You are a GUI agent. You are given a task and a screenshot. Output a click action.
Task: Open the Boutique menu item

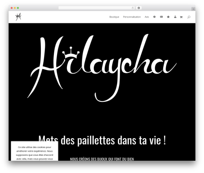pyautogui.click(x=114, y=17)
